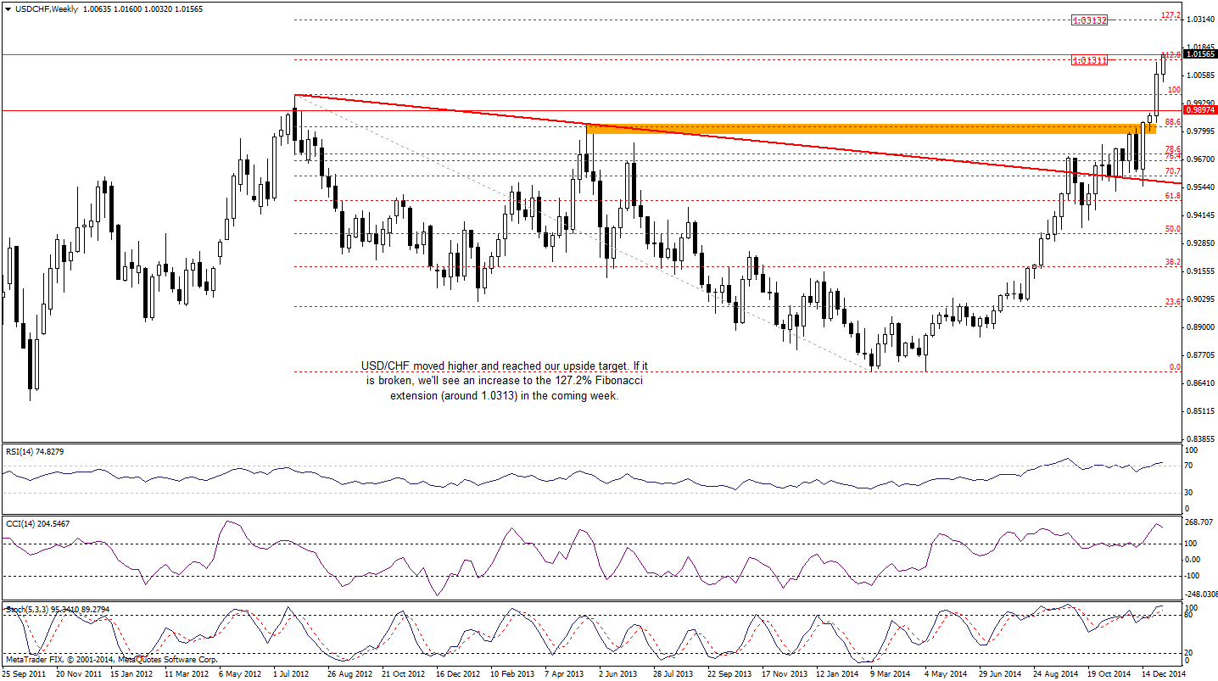The image size is (1218, 681).
Task: Click the MetaQuotes Software Corp. copyright text
Action: [x=112, y=659]
